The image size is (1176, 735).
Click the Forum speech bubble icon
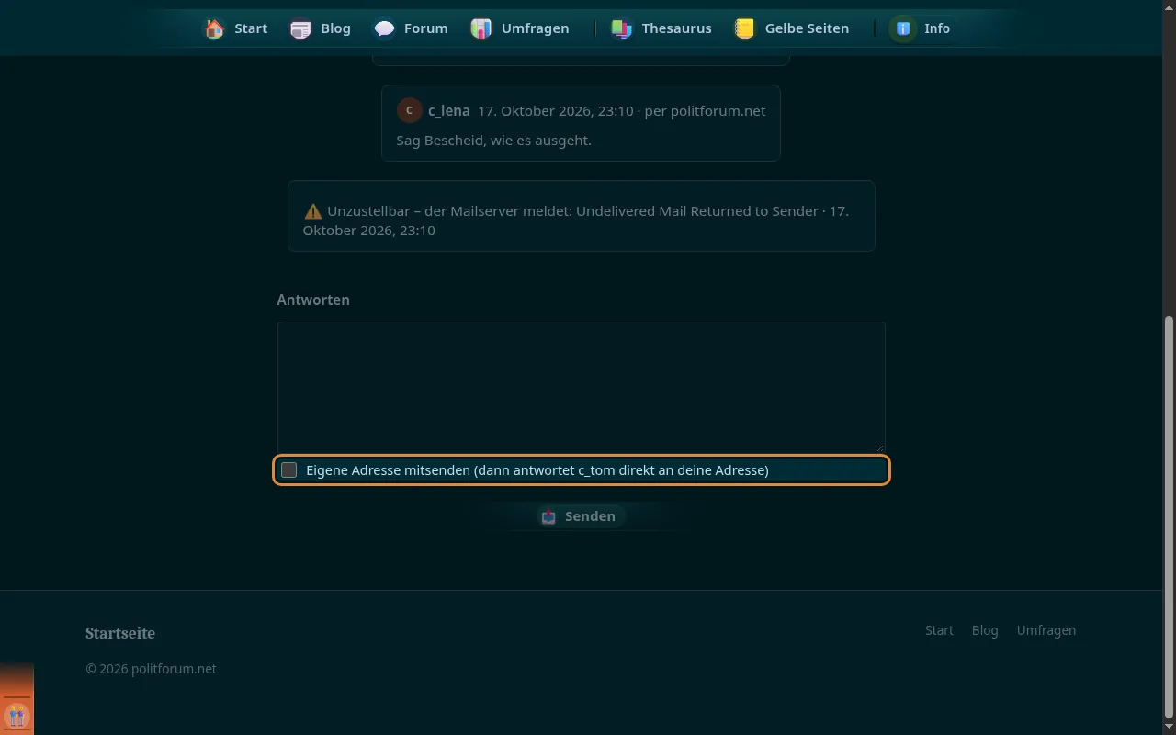(x=384, y=28)
